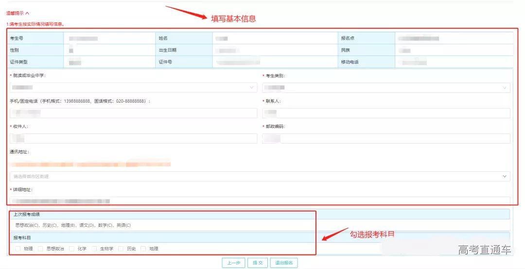Check the 历史 subject checkbox
Image resolution: width=525 pixels, height=269 pixels.
pyautogui.click(x=121, y=249)
